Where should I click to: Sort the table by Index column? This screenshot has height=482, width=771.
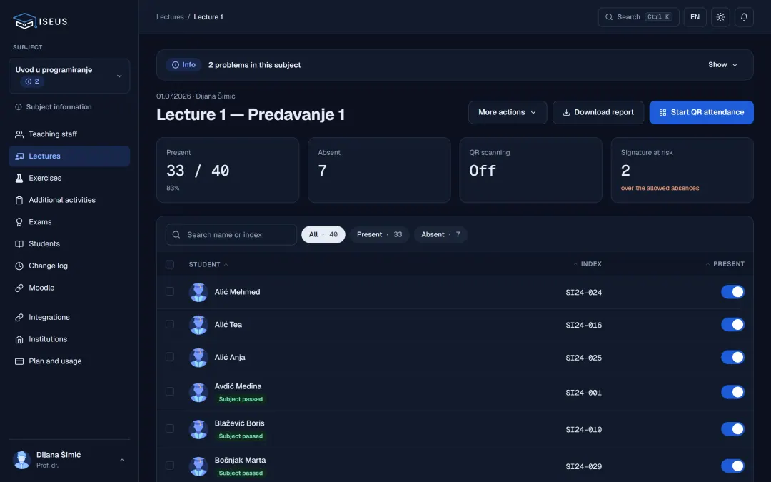tap(587, 265)
